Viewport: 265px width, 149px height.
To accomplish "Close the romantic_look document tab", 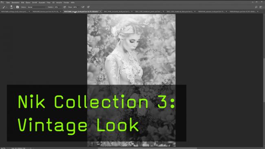I will point(132,12).
